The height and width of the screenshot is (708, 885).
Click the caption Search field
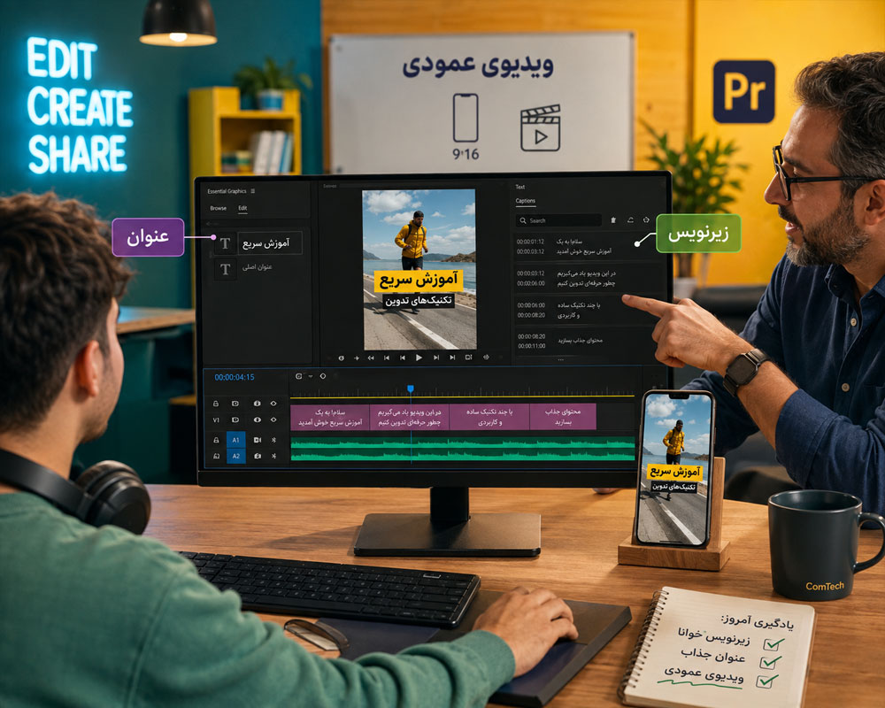coord(558,220)
